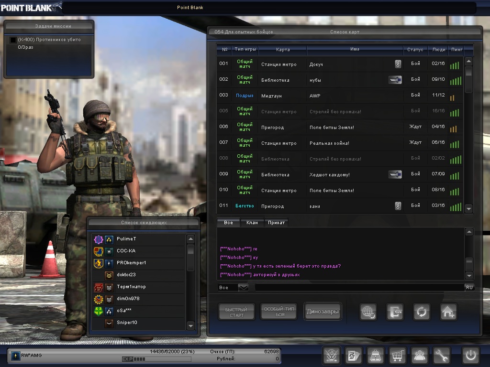
Task: Open the friends community icon
Action: pyautogui.click(x=420, y=356)
